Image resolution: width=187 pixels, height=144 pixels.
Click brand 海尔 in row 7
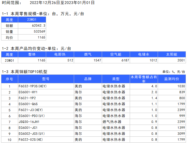[x=78, y=122]
